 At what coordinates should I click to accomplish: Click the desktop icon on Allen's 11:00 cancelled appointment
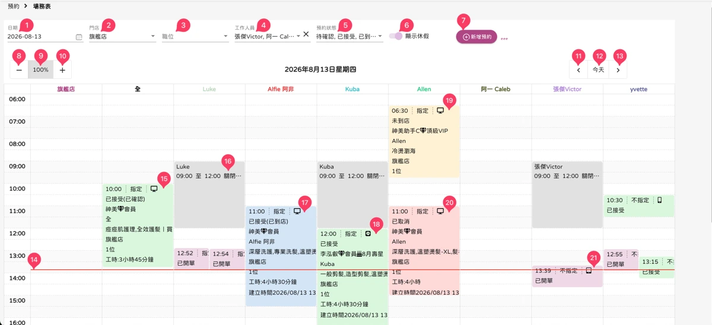point(440,211)
